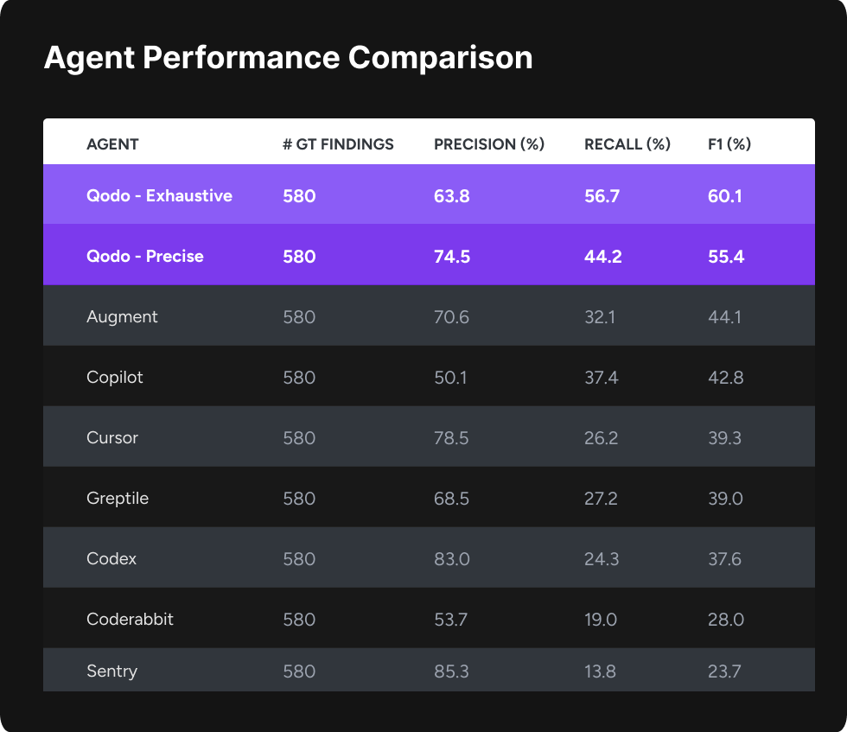Click the Coderabbit agent name

pyautogui.click(x=130, y=620)
